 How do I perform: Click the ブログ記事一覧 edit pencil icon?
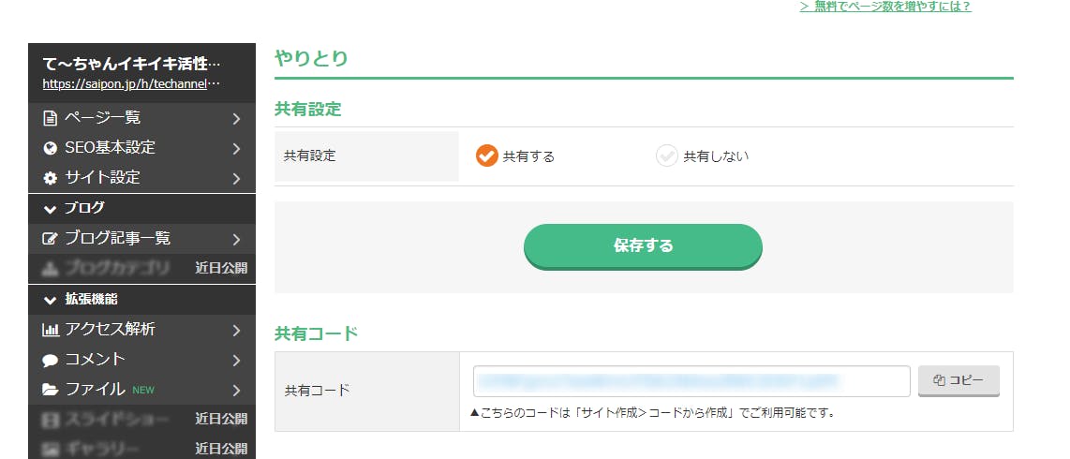coord(51,239)
